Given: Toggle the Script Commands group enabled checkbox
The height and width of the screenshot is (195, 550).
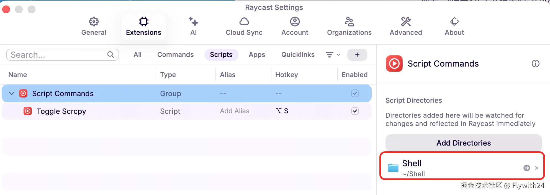Looking at the screenshot, I should pos(355,93).
